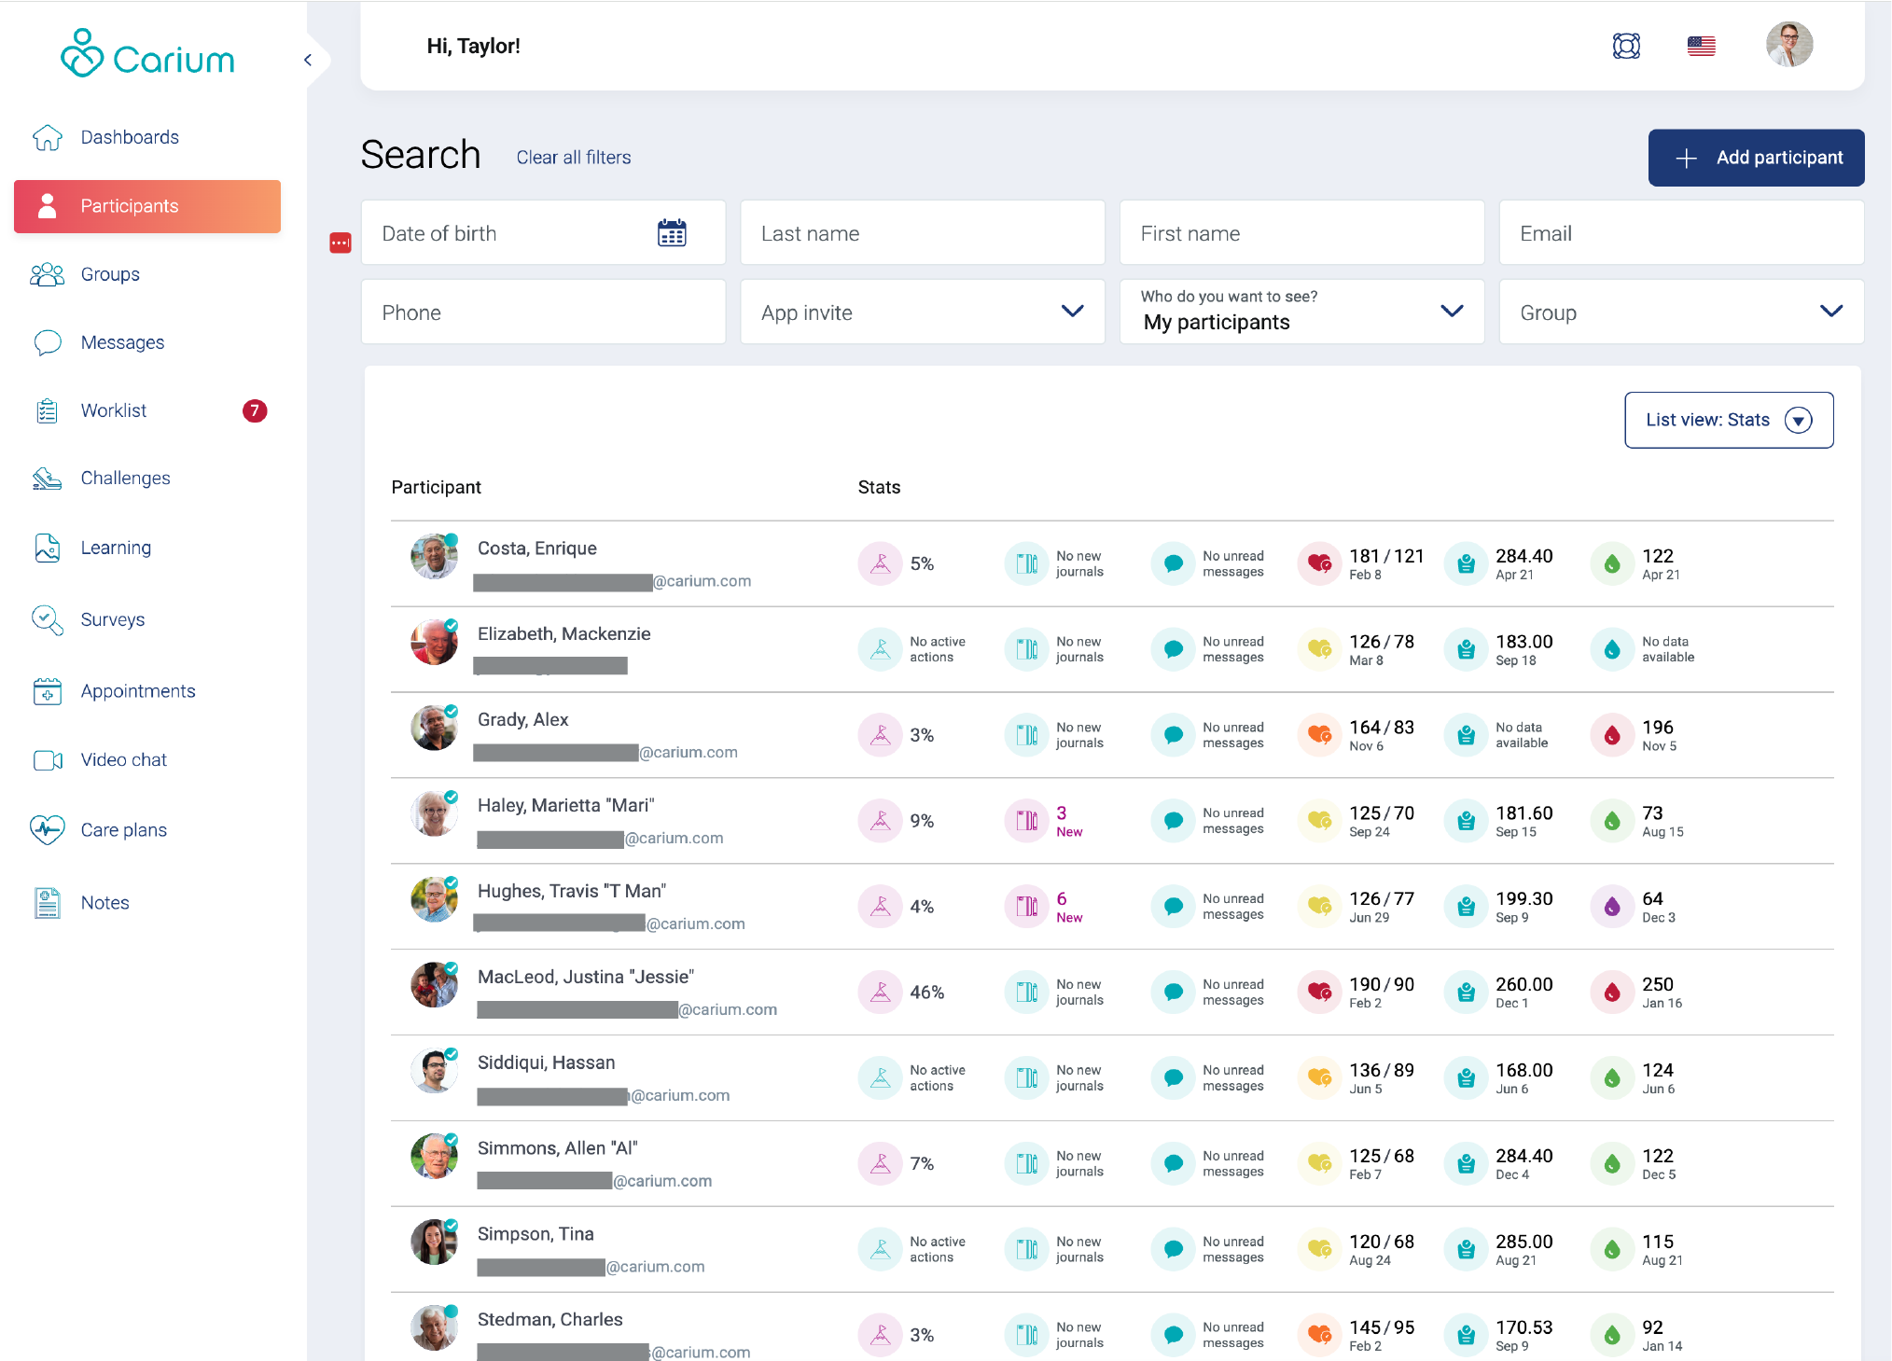Click Siddiqui, Hassan's avatar photo
Image resolution: width=1892 pixels, height=1361 pixels.
pos(434,1071)
